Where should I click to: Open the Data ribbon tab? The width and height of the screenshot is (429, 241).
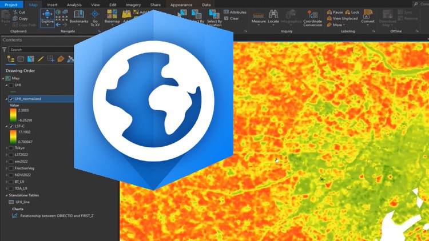click(206, 5)
